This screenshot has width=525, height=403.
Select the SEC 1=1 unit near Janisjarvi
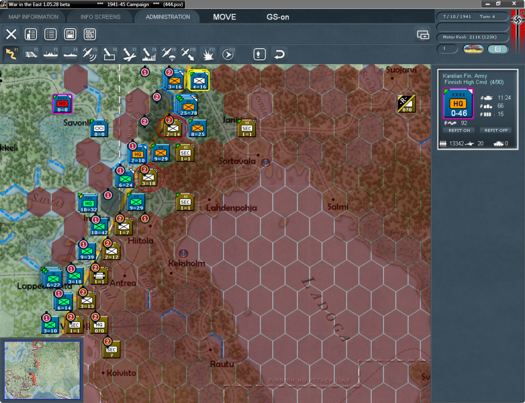247,129
